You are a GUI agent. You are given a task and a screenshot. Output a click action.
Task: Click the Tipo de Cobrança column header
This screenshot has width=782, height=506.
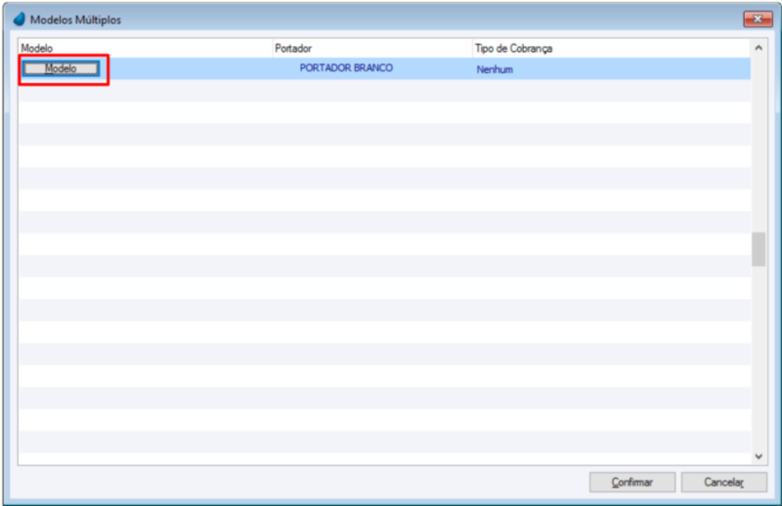pyautogui.click(x=612, y=49)
